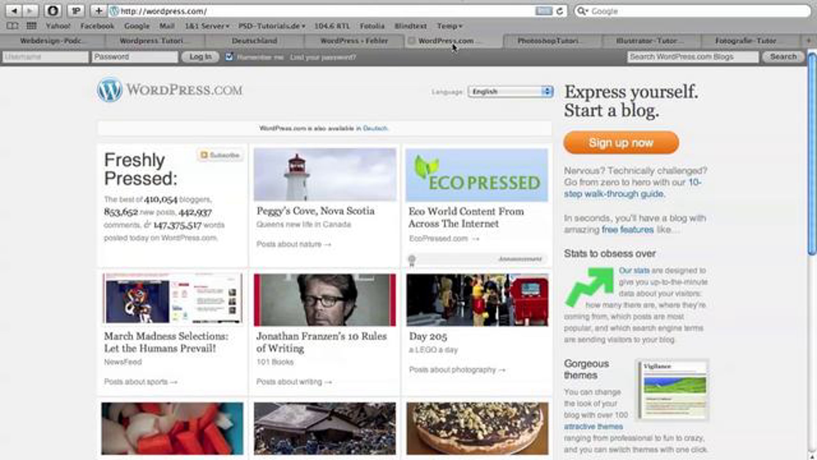The height and width of the screenshot is (460, 817).
Task: Focus the Password input field
Action: (x=135, y=57)
